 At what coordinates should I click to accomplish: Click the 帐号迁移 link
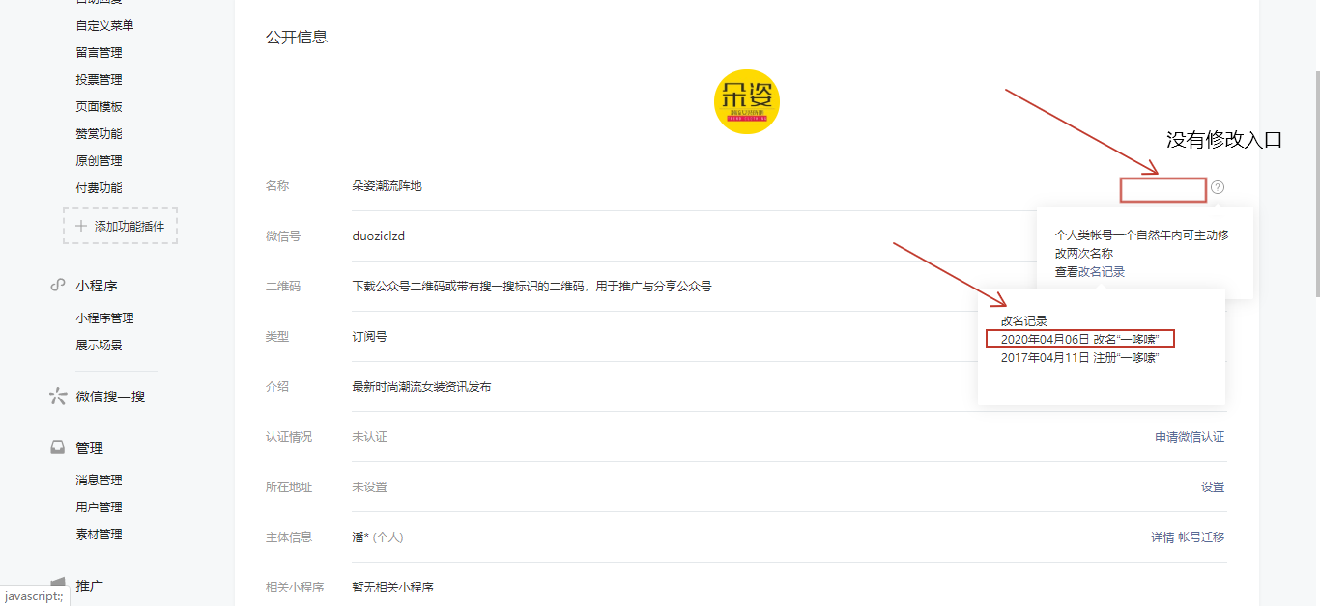1201,537
